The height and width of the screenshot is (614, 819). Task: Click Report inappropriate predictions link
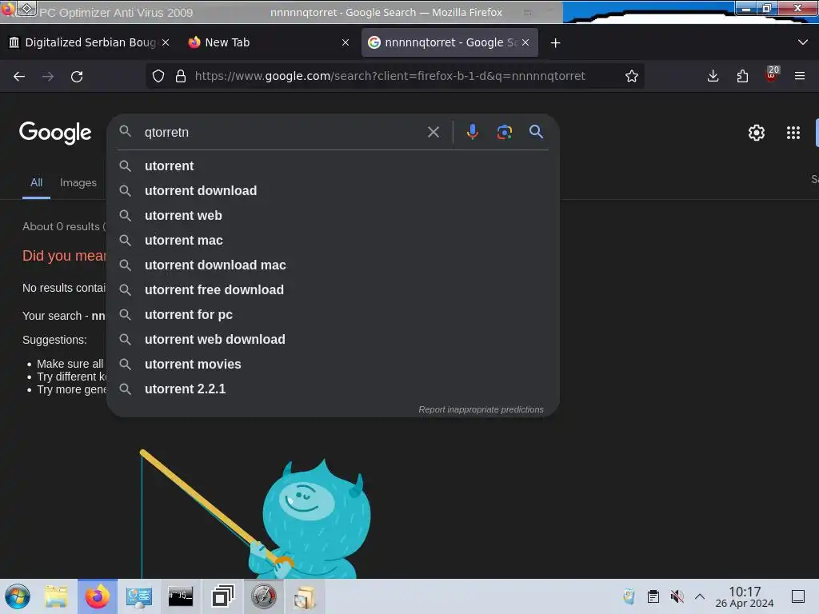pyautogui.click(x=481, y=410)
